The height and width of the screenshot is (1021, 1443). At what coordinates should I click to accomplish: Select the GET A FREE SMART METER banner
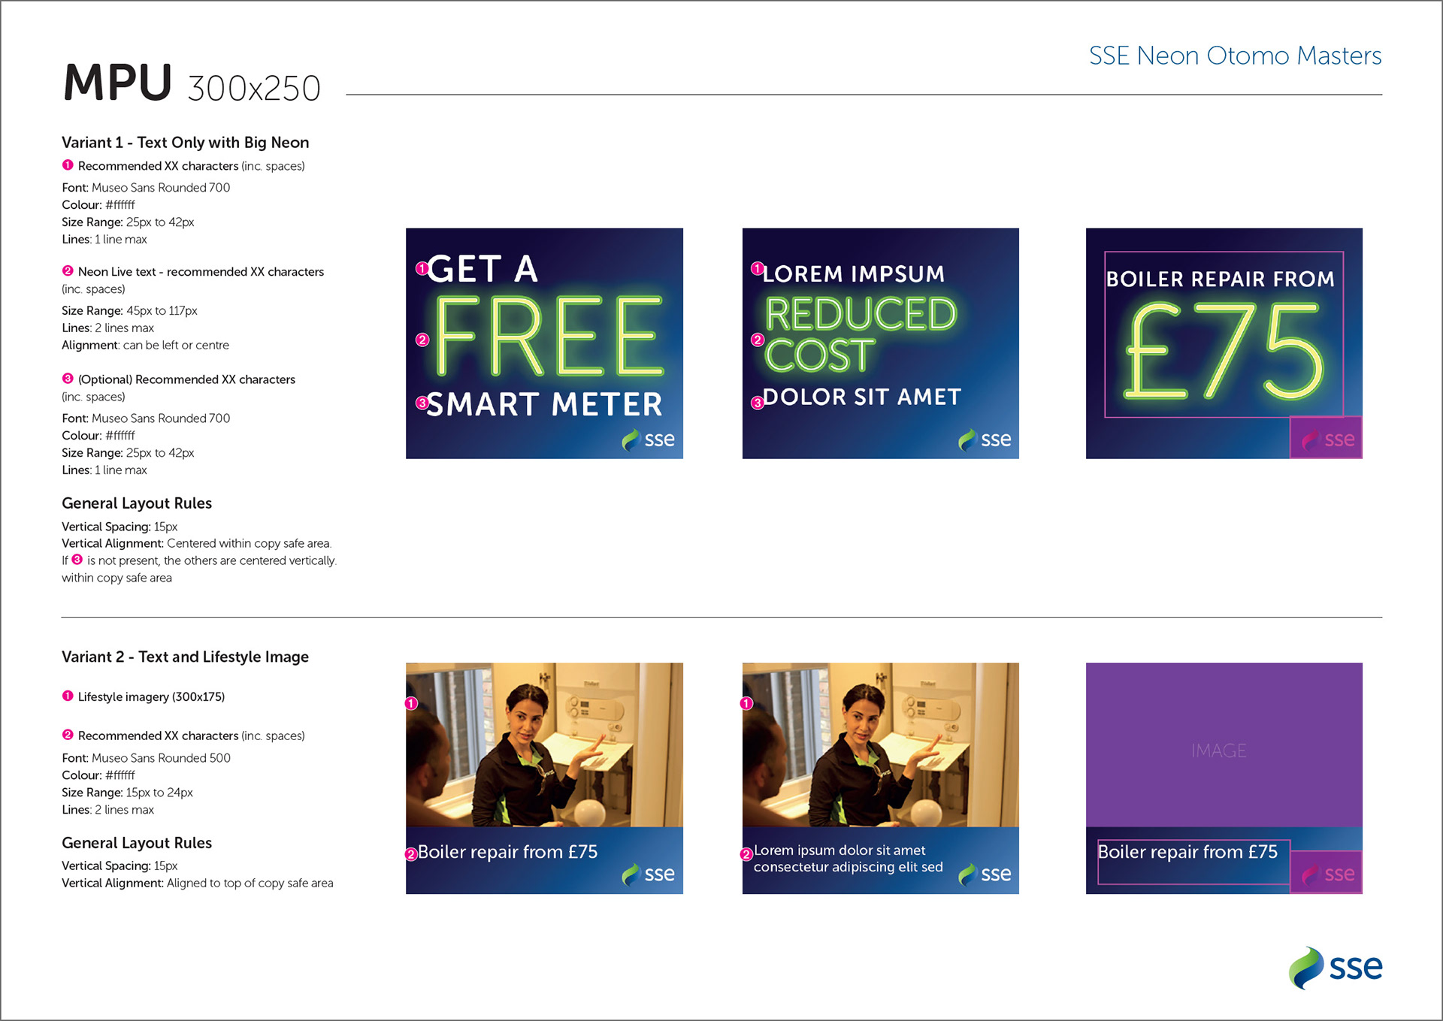coord(544,343)
